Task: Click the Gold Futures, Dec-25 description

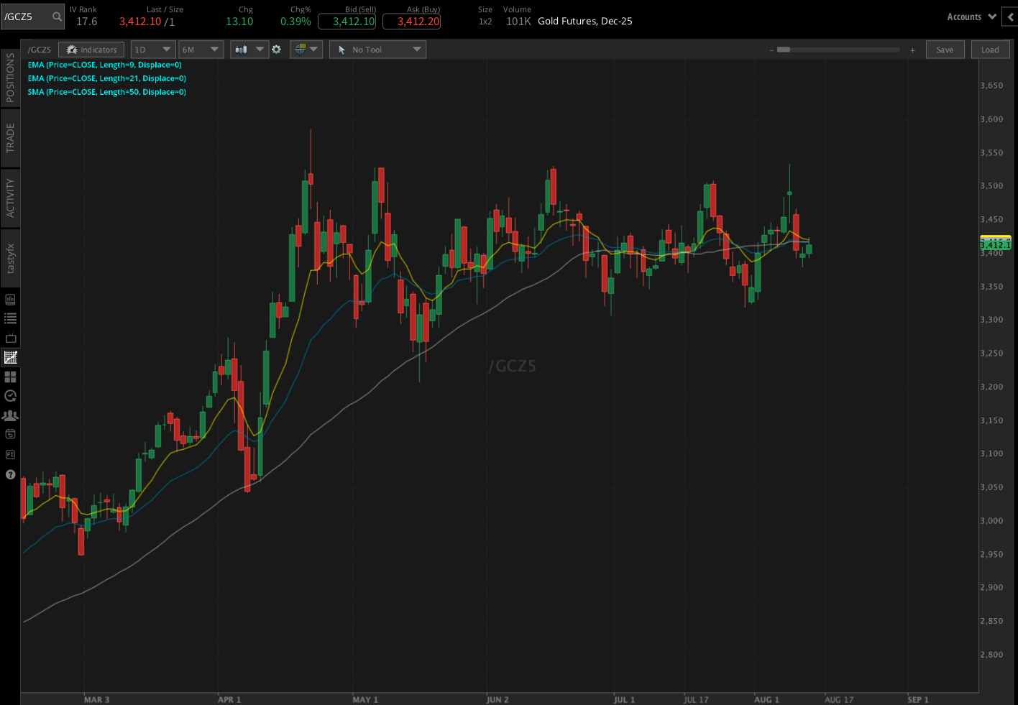Action: (x=585, y=21)
